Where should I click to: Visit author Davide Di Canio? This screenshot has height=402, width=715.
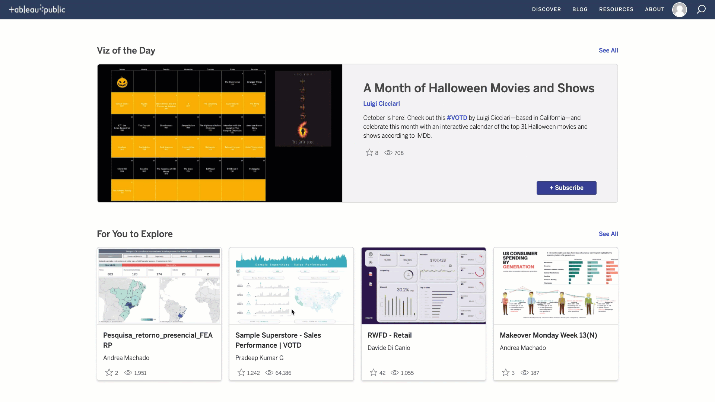pos(389,348)
